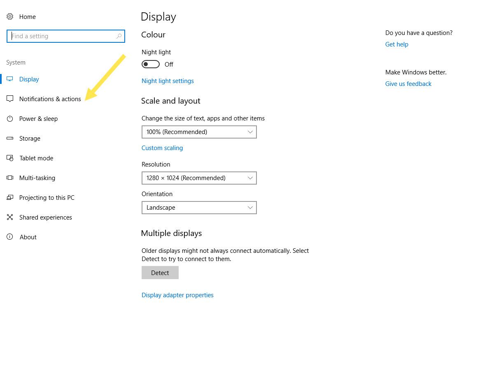Click the Power & sleep icon
The width and height of the screenshot is (494, 370).
(10, 119)
